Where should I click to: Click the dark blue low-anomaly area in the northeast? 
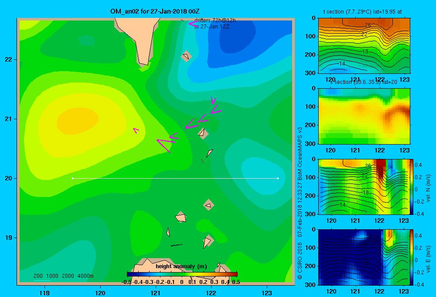click(x=236, y=36)
